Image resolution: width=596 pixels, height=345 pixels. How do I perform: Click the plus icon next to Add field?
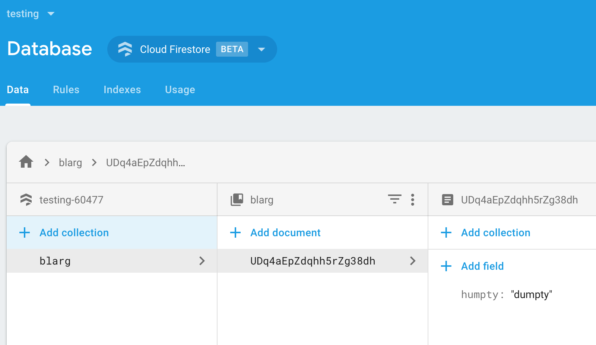pos(446,266)
